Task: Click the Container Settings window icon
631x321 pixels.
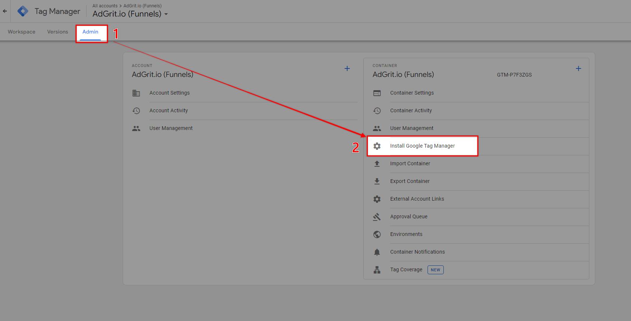Action: tap(377, 93)
